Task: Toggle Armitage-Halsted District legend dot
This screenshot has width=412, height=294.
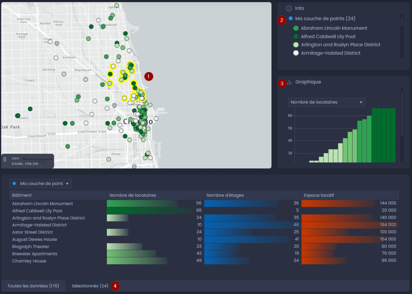Action: [x=296, y=53]
